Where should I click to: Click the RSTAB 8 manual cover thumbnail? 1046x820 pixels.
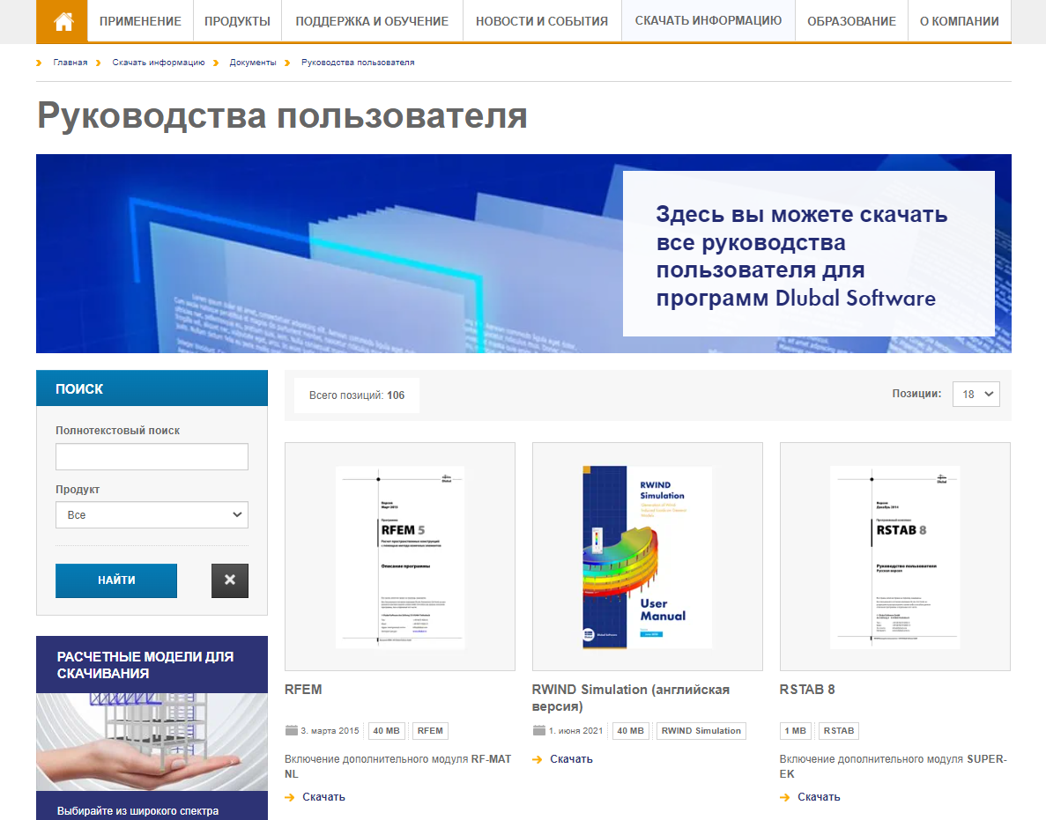click(894, 556)
